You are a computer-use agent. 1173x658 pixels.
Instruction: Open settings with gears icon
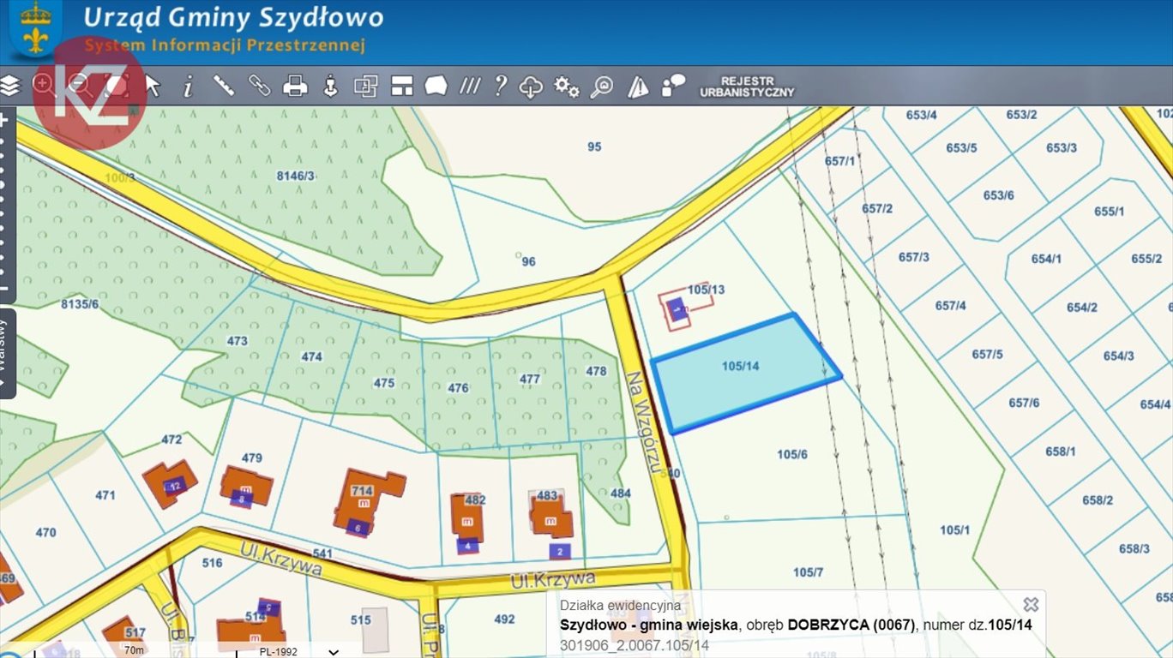pyautogui.click(x=567, y=86)
